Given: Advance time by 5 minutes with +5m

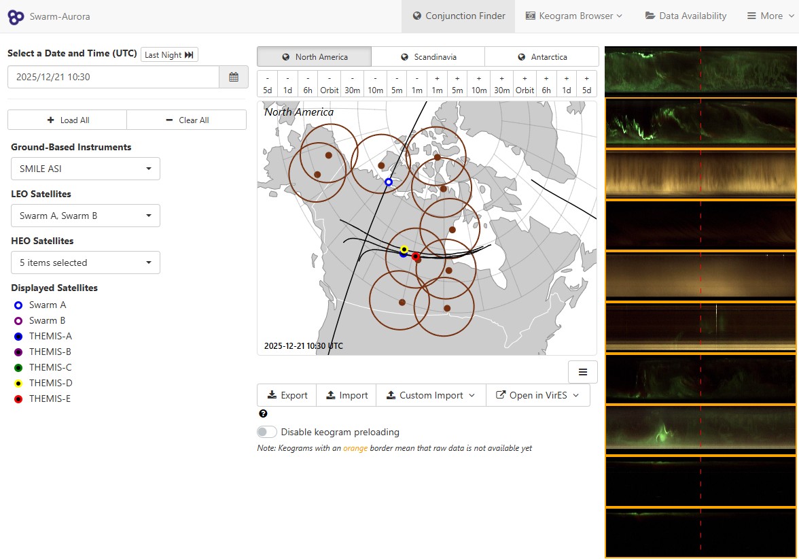Looking at the screenshot, I should point(457,84).
